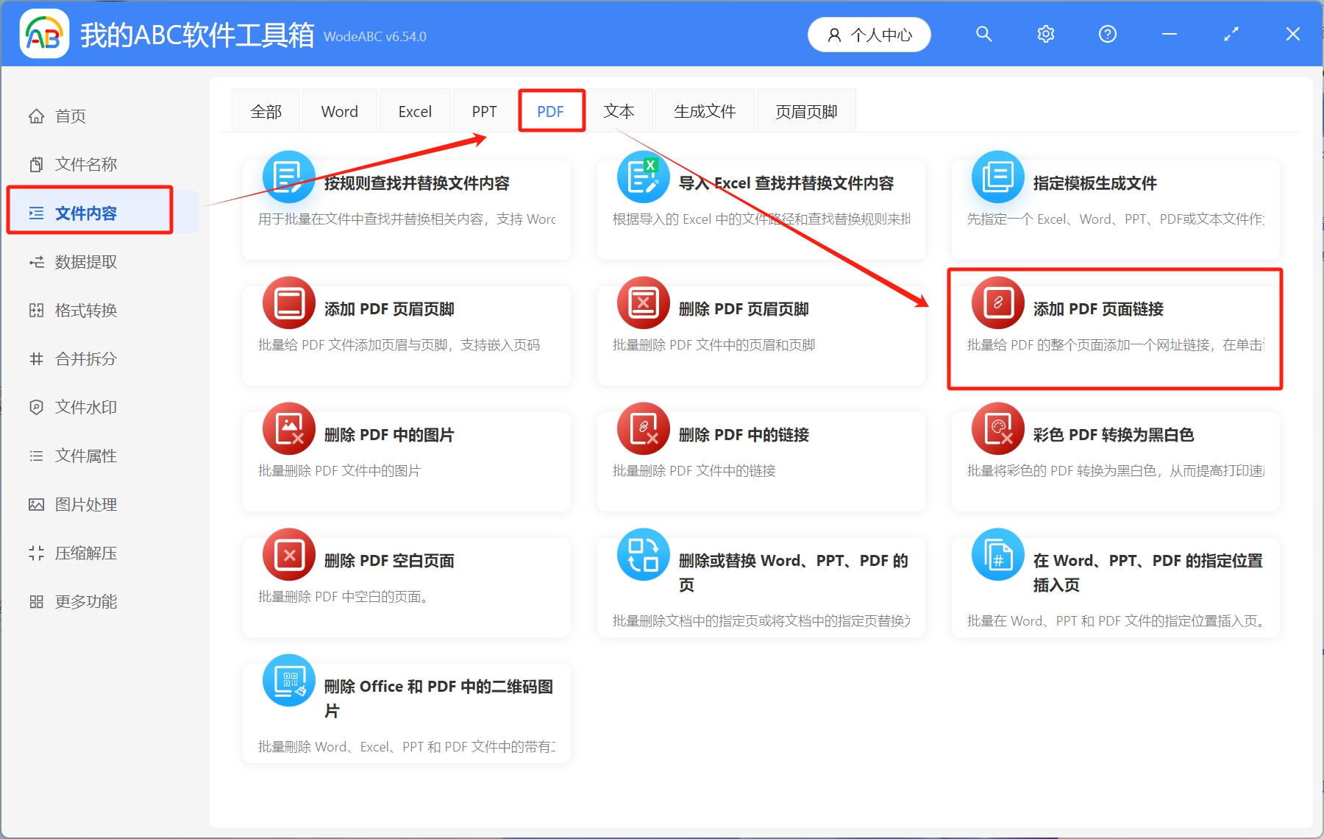Image resolution: width=1324 pixels, height=839 pixels.
Task: Switch to the Word tab
Action: click(x=339, y=110)
